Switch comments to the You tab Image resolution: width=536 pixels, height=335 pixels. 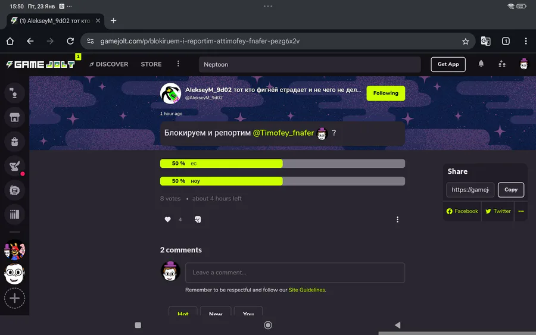coord(248,312)
